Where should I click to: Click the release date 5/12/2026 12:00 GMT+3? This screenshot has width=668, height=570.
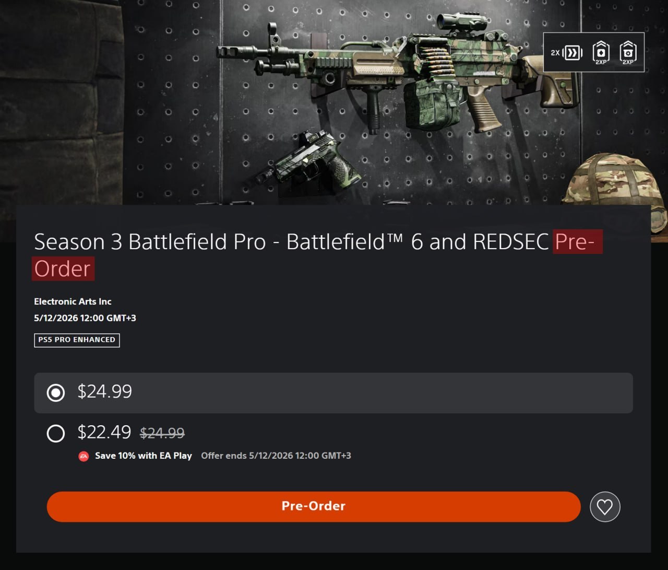click(85, 318)
